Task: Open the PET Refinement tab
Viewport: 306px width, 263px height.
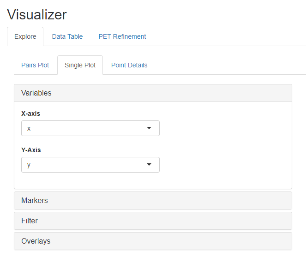Action: (x=122, y=36)
